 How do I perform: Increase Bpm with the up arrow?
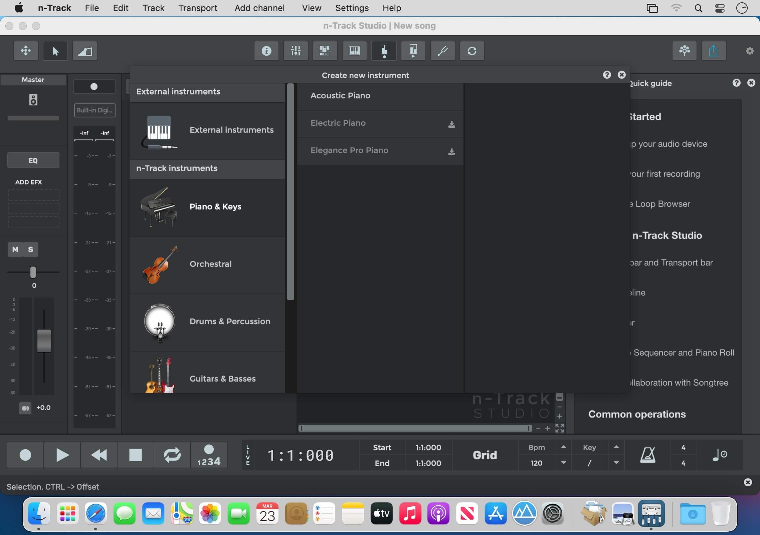tap(564, 447)
